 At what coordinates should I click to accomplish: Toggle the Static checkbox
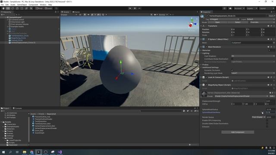click(x=268, y=16)
